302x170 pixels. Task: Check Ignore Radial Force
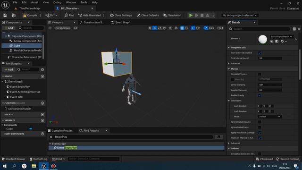click(x=260, y=127)
